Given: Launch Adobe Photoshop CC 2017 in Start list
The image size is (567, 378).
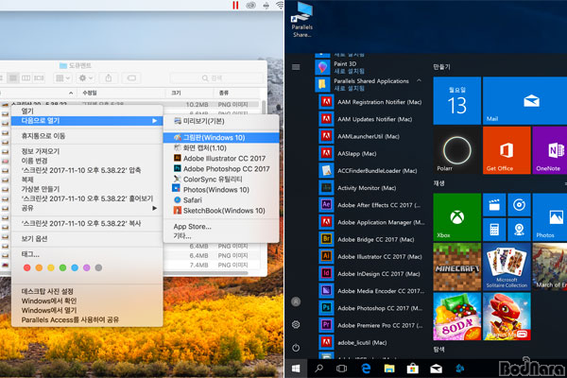Looking at the screenshot, I should coord(371,308).
